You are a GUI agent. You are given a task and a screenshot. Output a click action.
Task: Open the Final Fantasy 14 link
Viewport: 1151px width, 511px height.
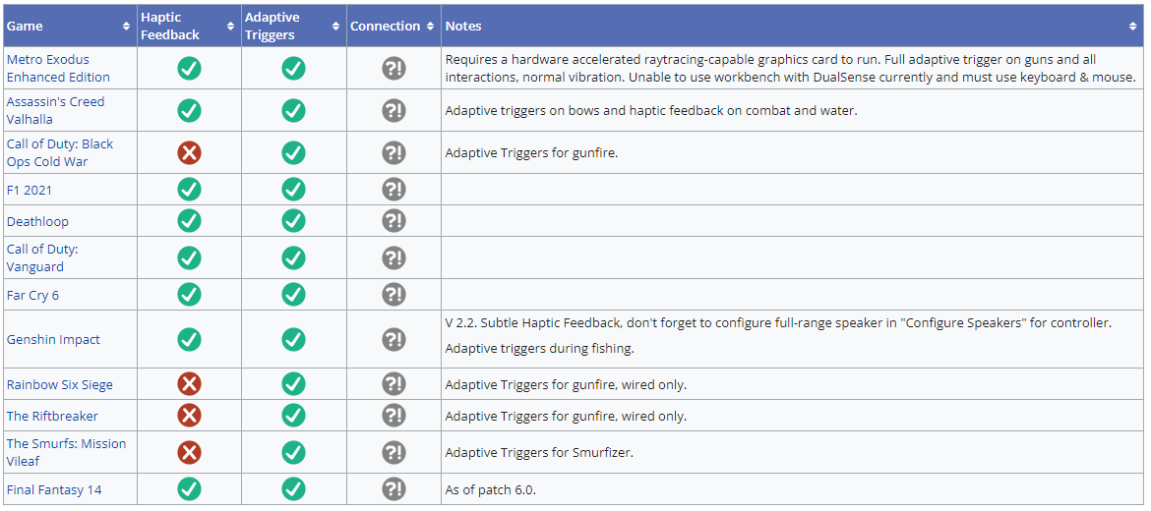click(x=54, y=489)
